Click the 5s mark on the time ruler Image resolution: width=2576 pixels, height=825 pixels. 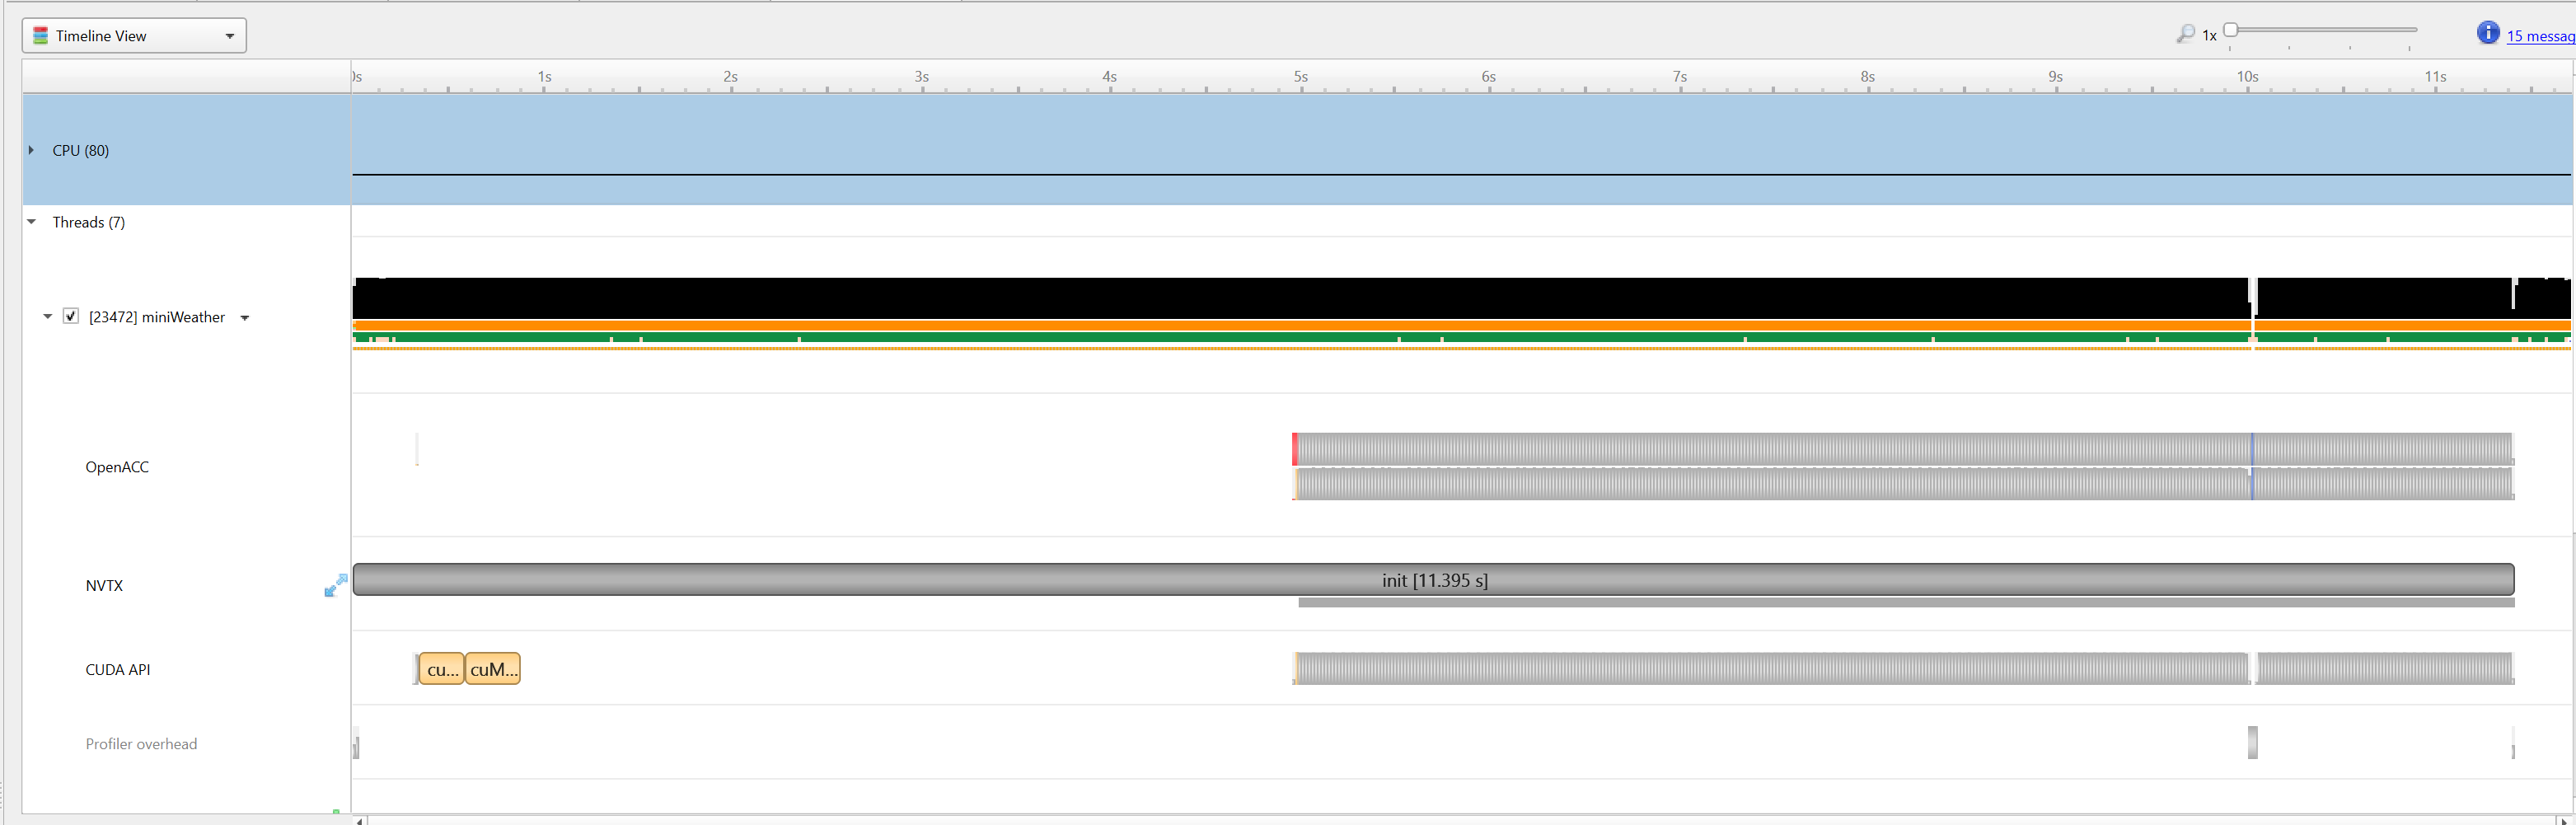(x=1300, y=77)
